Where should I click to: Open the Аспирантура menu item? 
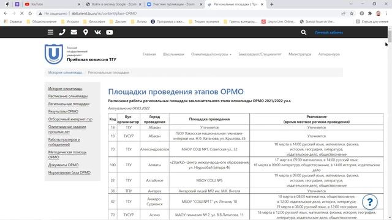click(329, 54)
